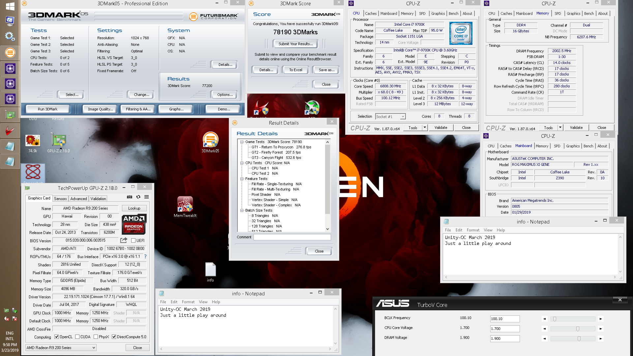The image size is (633, 356).
Task: Click the Image Quality button in 3DMark05
Action: coord(100,109)
